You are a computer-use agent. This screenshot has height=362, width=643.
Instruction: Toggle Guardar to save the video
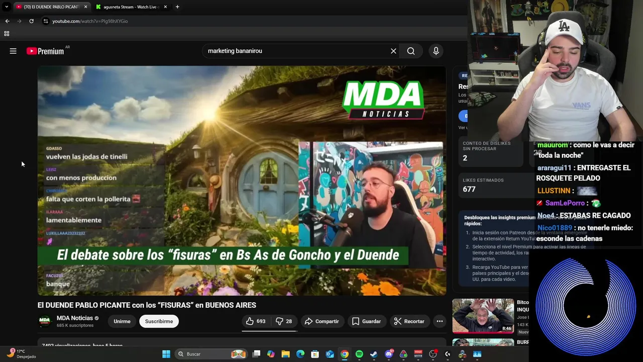pos(366,321)
